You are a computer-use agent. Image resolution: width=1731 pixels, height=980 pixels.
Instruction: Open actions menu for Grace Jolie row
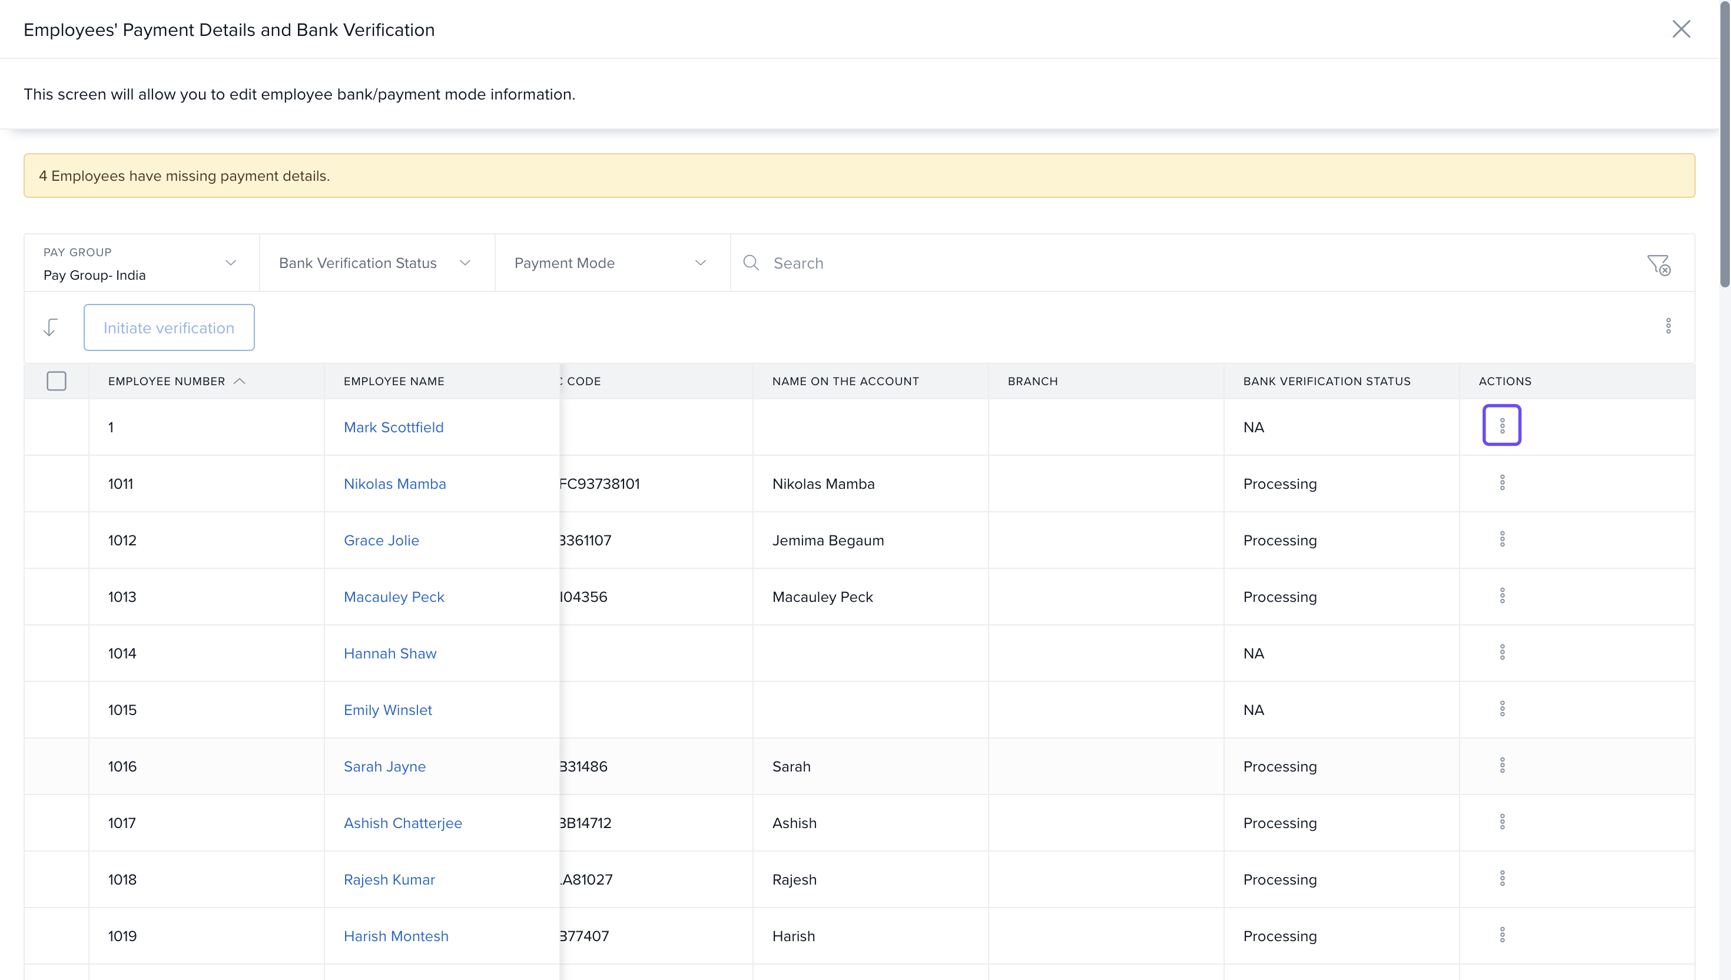click(x=1501, y=539)
